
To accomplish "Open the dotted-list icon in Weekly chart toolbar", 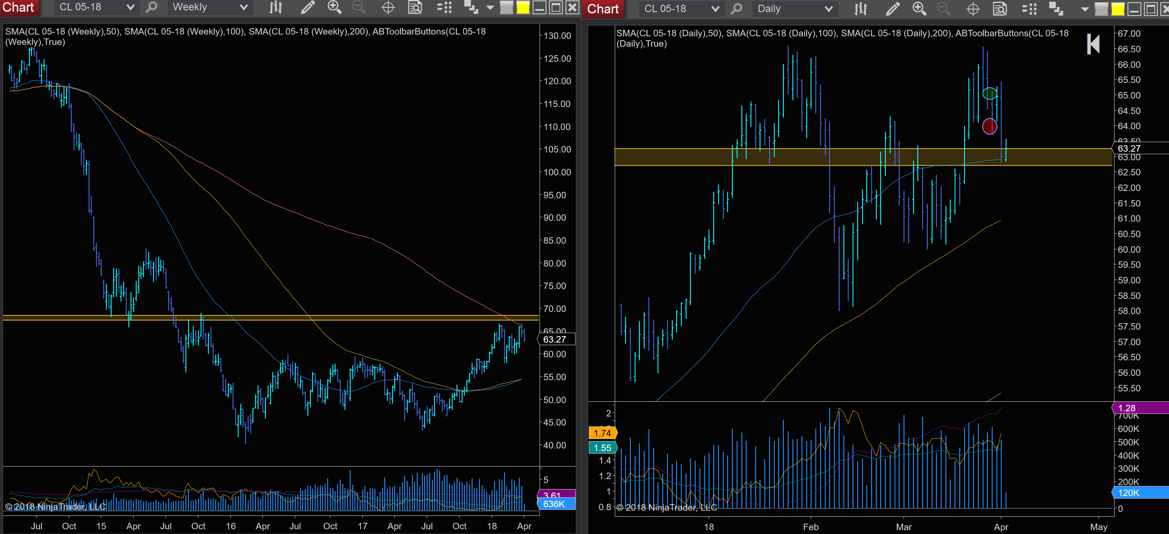I will pos(444,7).
